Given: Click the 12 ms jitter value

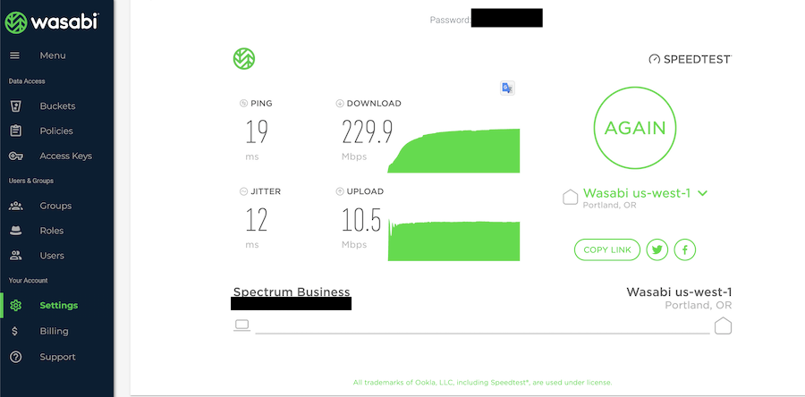Looking at the screenshot, I should tap(257, 220).
